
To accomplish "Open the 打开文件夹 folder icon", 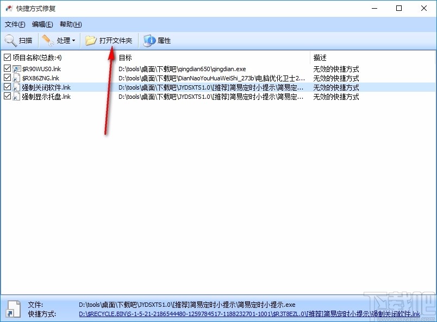I will pyautogui.click(x=91, y=40).
